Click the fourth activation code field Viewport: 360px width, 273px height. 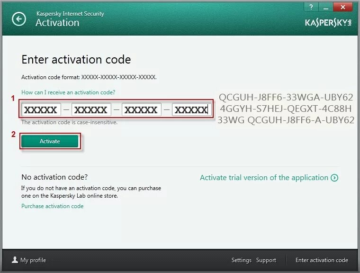[x=191, y=109]
